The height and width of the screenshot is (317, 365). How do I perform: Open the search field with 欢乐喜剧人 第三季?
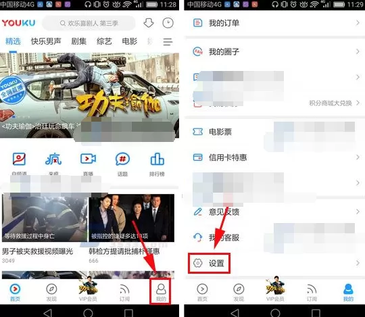click(x=89, y=23)
